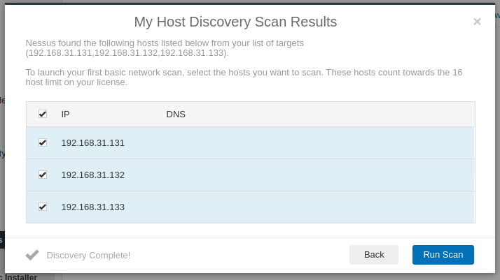Uncheck the 192.168.31.133 host checkbox

43,207
